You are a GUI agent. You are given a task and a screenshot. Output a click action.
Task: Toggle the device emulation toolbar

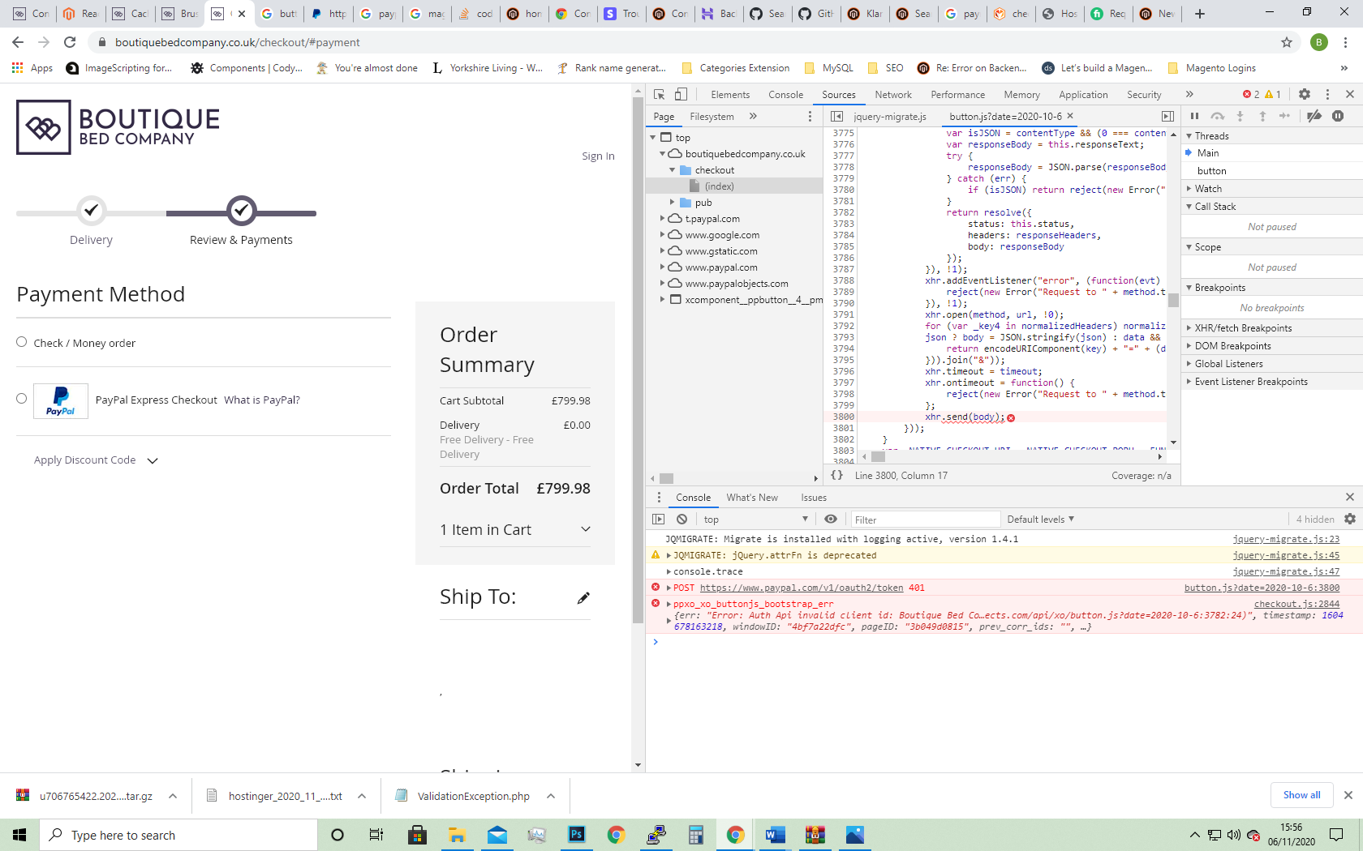click(x=681, y=94)
